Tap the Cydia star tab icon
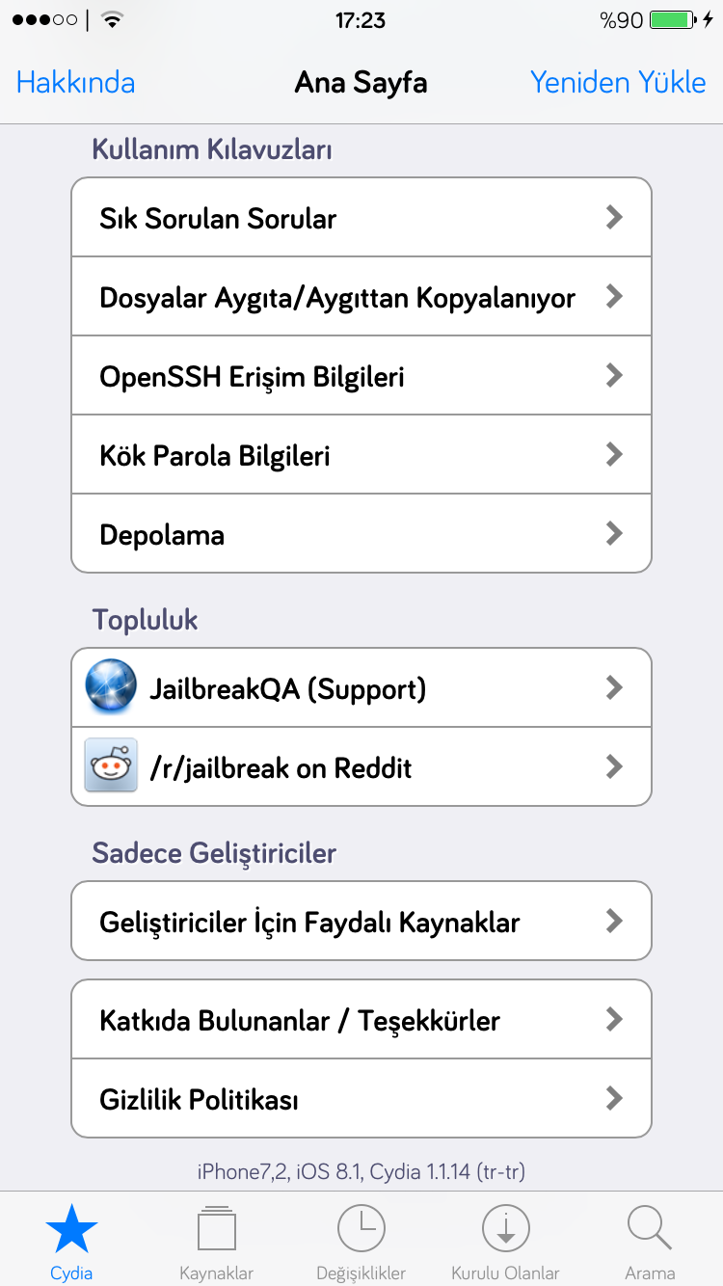This screenshot has width=723, height=1286. pos(72,1228)
